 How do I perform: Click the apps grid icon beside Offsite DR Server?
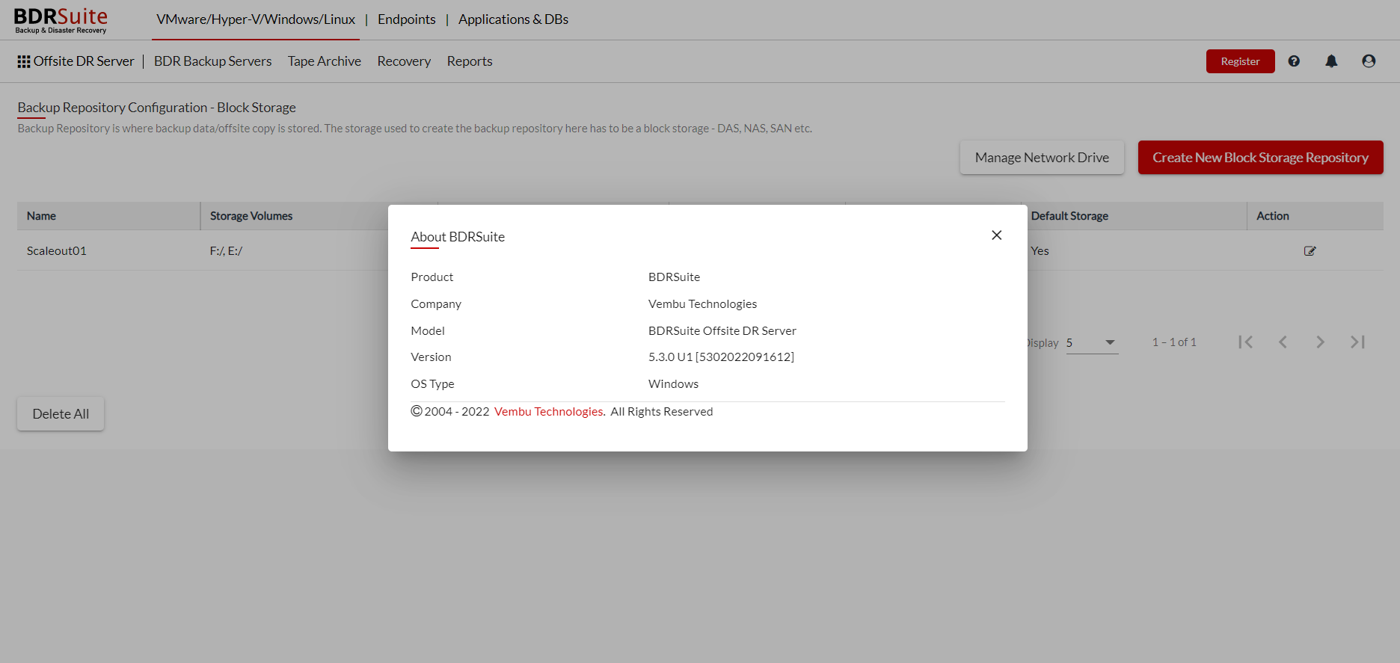pyautogui.click(x=24, y=61)
